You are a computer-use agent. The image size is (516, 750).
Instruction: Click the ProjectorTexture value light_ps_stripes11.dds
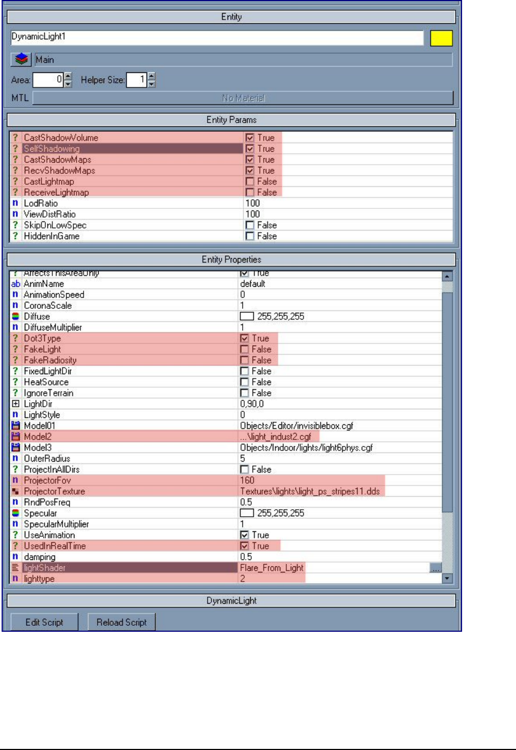310,491
